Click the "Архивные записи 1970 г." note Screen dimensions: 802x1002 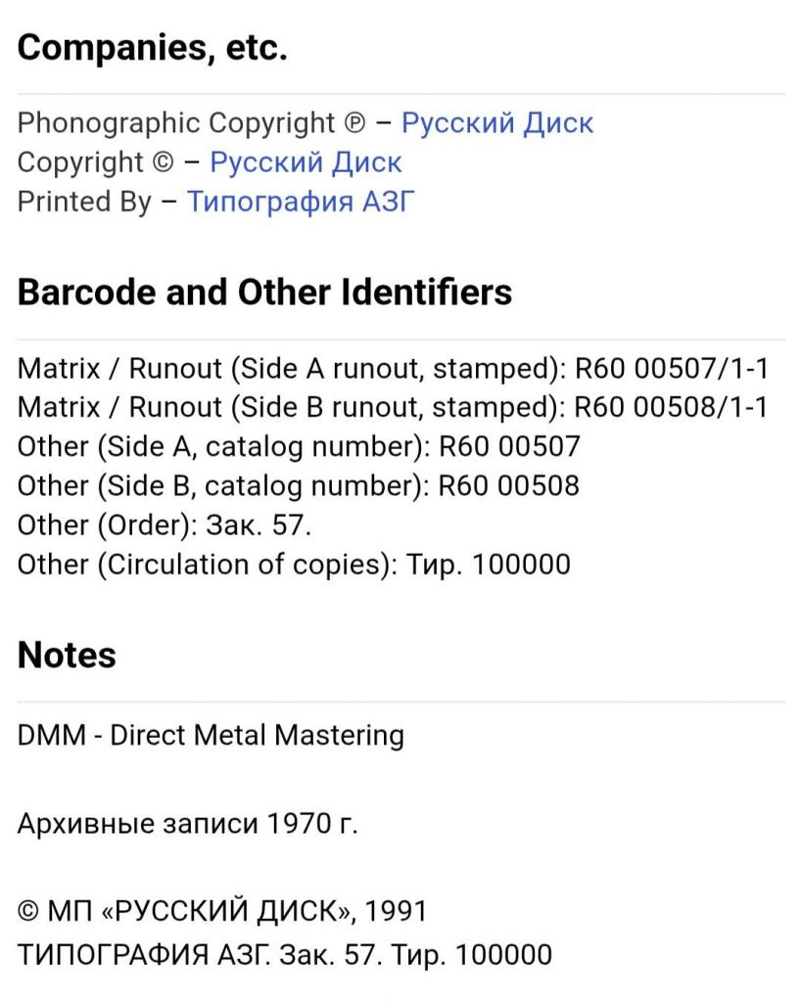point(188,824)
